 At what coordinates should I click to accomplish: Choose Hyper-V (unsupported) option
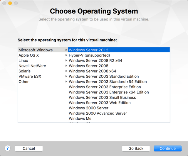tap(89, 55)
